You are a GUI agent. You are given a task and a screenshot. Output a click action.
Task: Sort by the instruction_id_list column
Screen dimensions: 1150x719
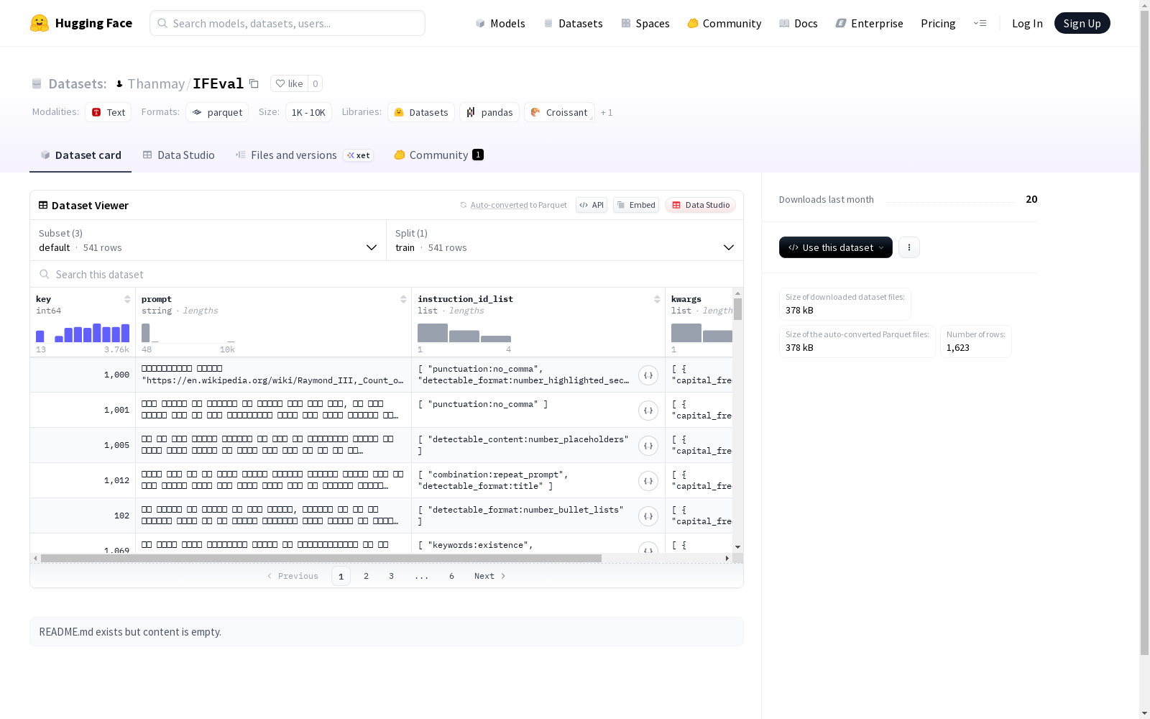[x=657, y=299]
